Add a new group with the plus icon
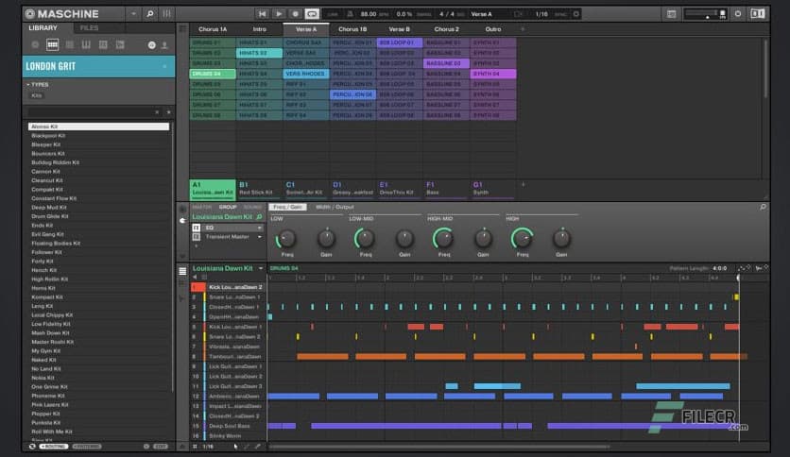This screenshot has width=790, height=457. tap(523, 185)
